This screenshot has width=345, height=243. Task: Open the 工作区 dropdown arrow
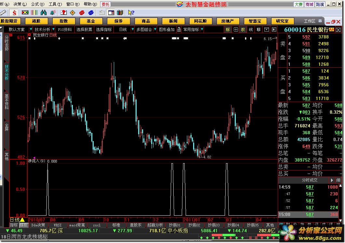[320, 21]
